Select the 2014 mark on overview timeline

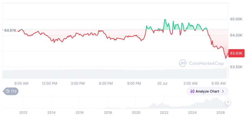[51, 113]
